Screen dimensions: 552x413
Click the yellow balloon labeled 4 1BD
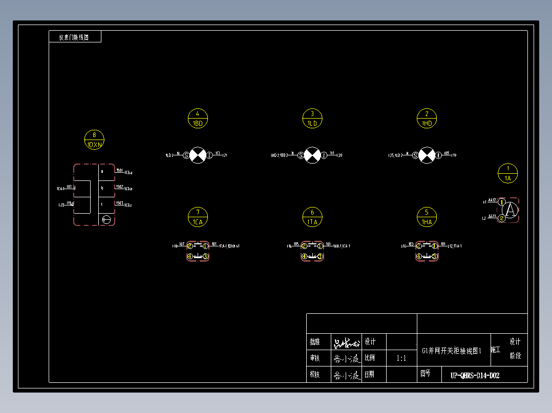click(x=198, y=119)
